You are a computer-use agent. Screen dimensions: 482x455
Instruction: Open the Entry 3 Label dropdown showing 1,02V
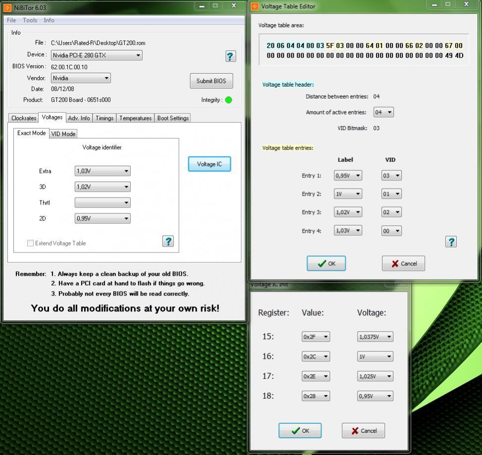348,212
